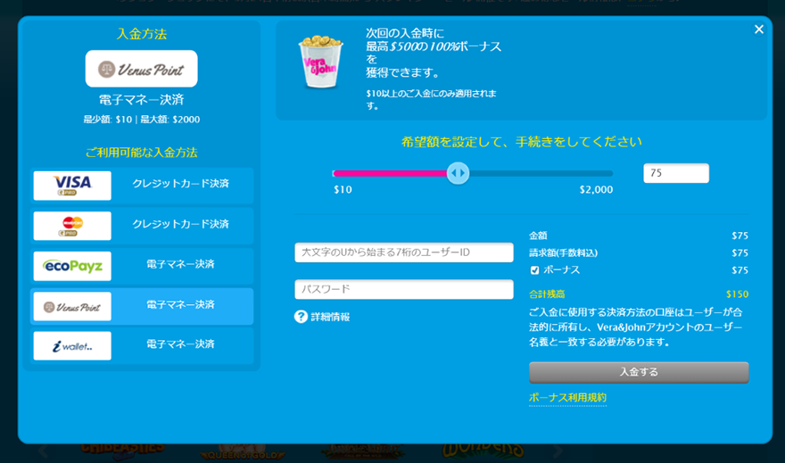This screenshot has width=785, height=463.
Task: Select the Venus Point 電子マネー決済 label in list
Action: [x=180, y=305]
